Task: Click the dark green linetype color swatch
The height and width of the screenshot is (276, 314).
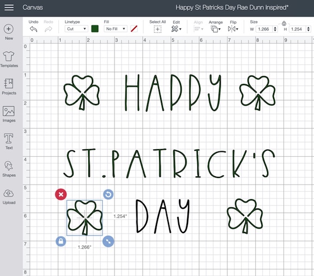Action: click(95, 29)
